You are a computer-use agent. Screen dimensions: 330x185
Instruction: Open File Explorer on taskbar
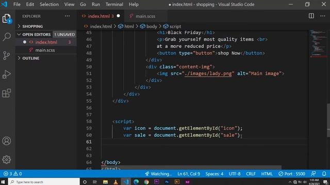coord(105,182)
